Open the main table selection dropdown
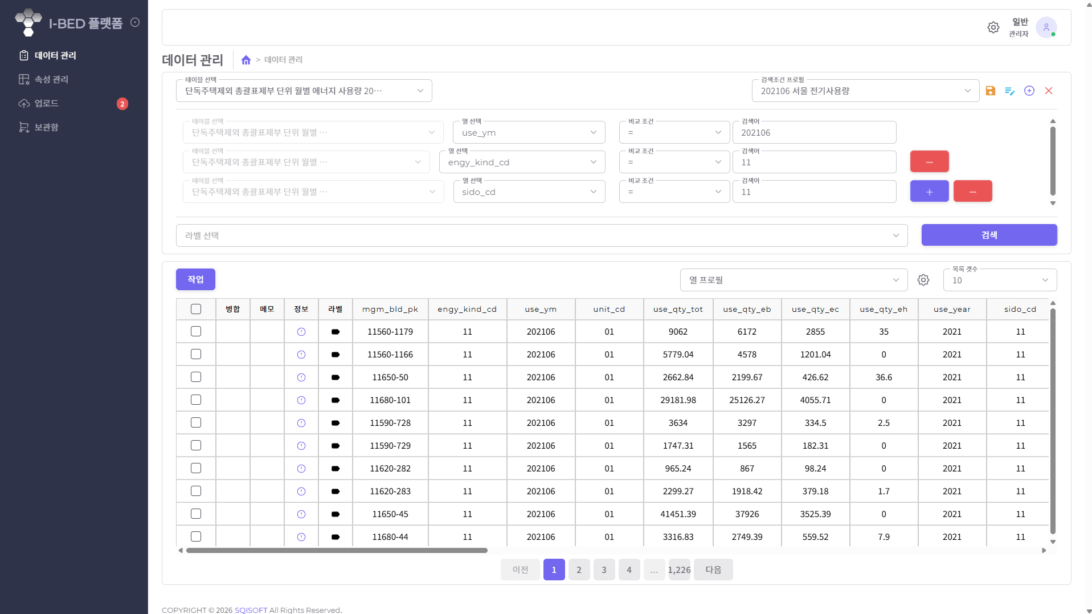1092x614 pixels. (x=304, y=91)
